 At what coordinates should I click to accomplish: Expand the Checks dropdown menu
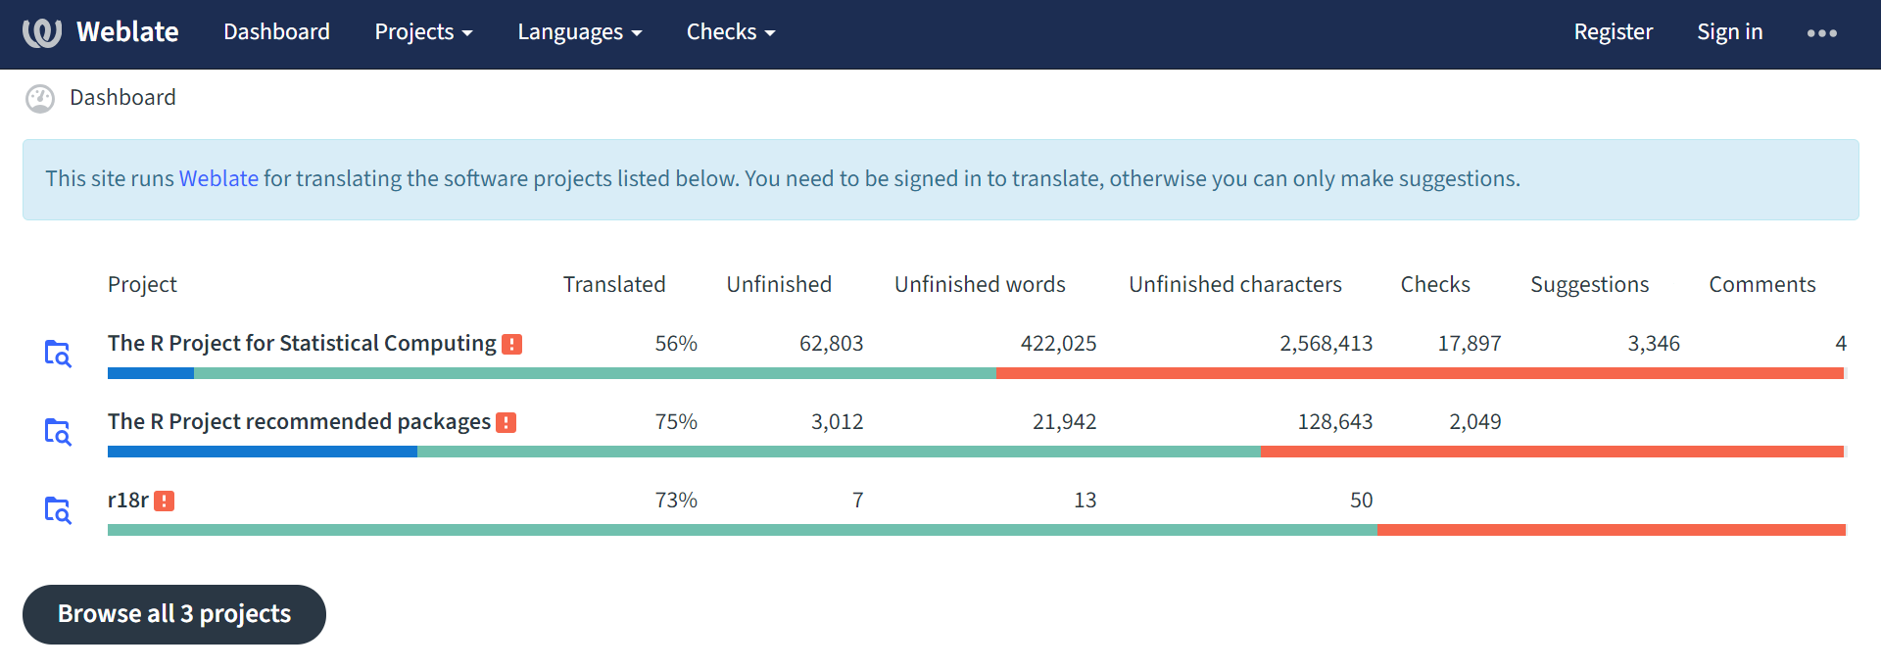[730, 32]
